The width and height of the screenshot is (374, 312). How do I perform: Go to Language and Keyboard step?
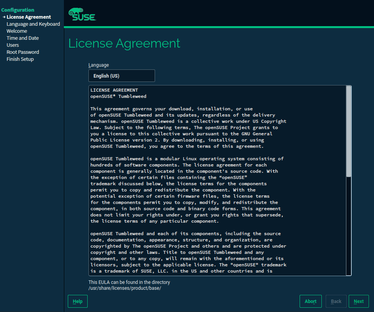[x=33, y=24]
